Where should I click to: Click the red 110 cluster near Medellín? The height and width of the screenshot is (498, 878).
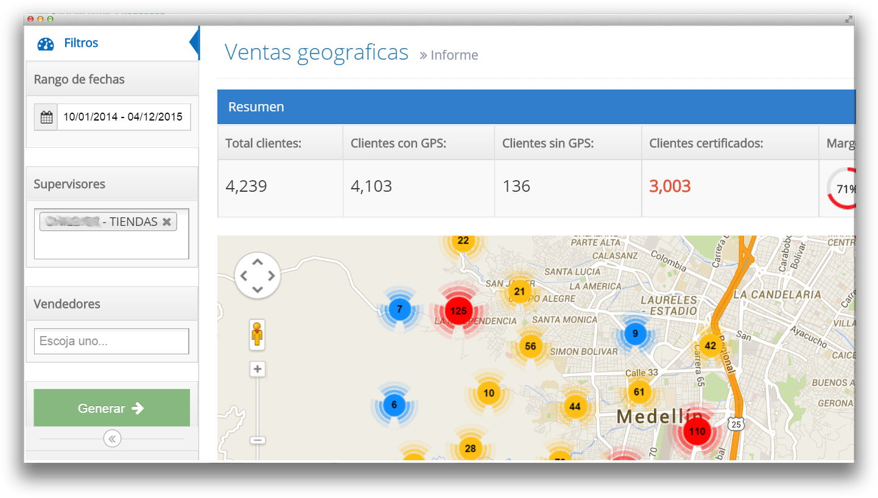point(697,432)
